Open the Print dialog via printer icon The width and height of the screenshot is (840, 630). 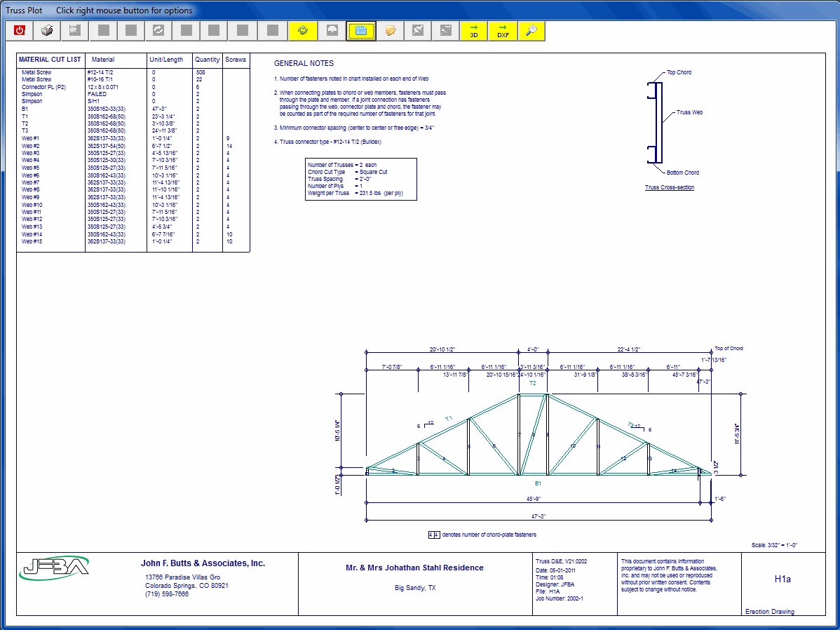pyautogui.click(x=47, y=30)
